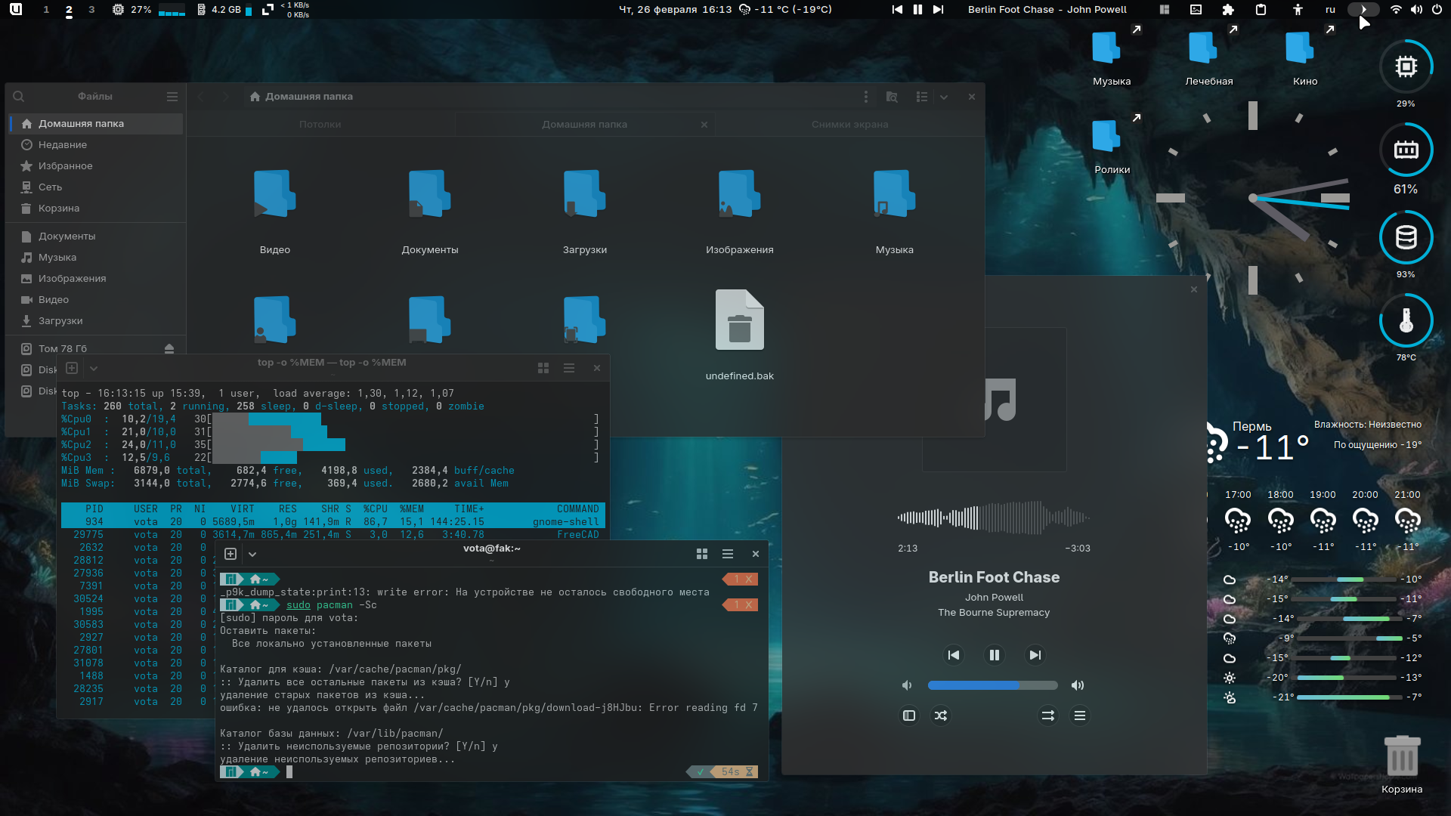Open the extensions puzzle icon in the top bar
Viewport: 1451px width, 816px height.
click(x=1228, y=10)
